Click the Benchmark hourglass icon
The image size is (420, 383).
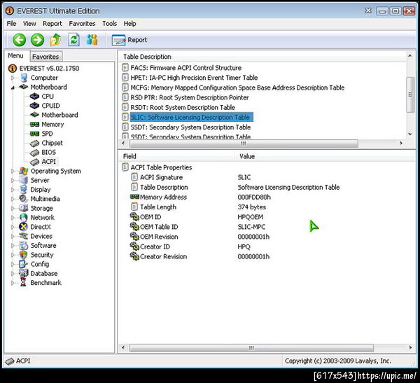coord(24,283)
